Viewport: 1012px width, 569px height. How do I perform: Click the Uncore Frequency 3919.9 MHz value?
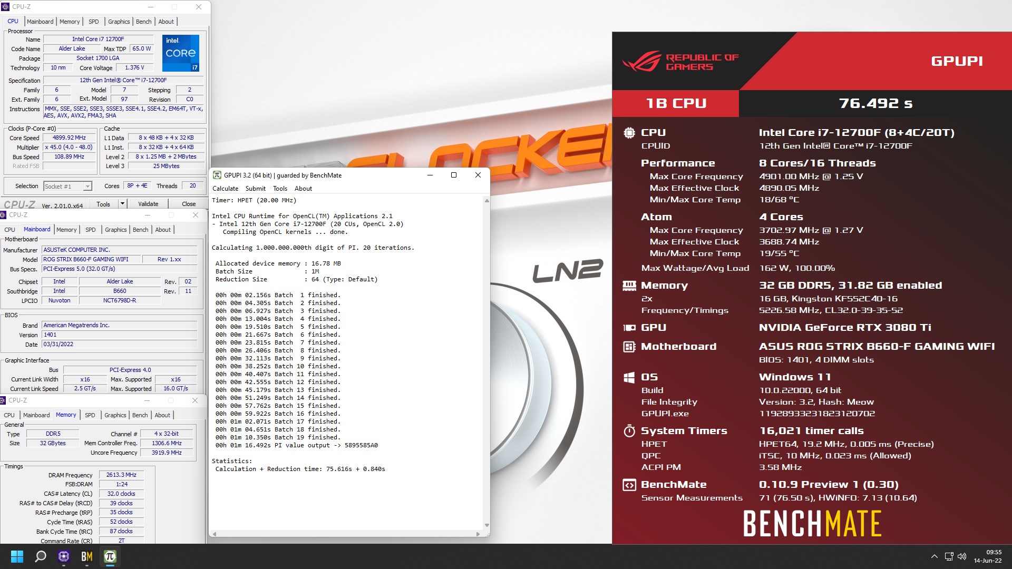[167, 453]
